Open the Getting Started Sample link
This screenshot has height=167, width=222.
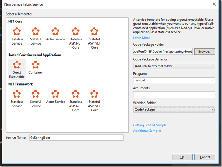(150, 125)
